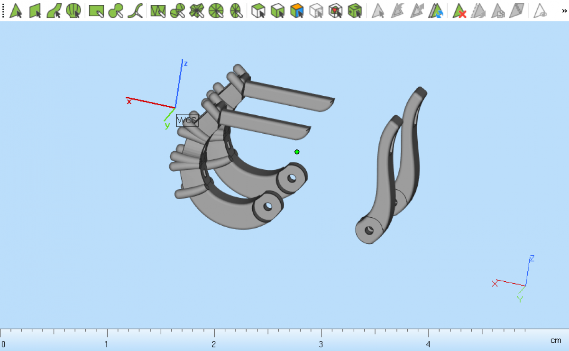Click the WCS coordinate system label
Screen dimensions: 569x351
pyautogui.click(x=187, y=120)
